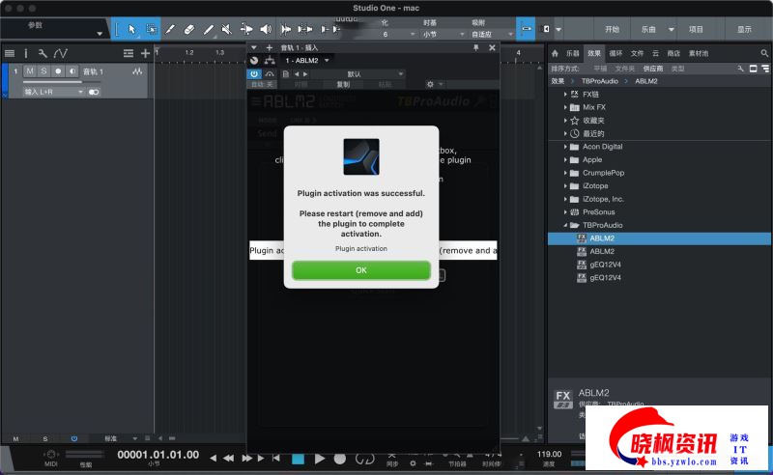This screenshot has width=773, height=475.
Task: Select the Range tool
Action: pyautogui.click(x=152, y=29)
